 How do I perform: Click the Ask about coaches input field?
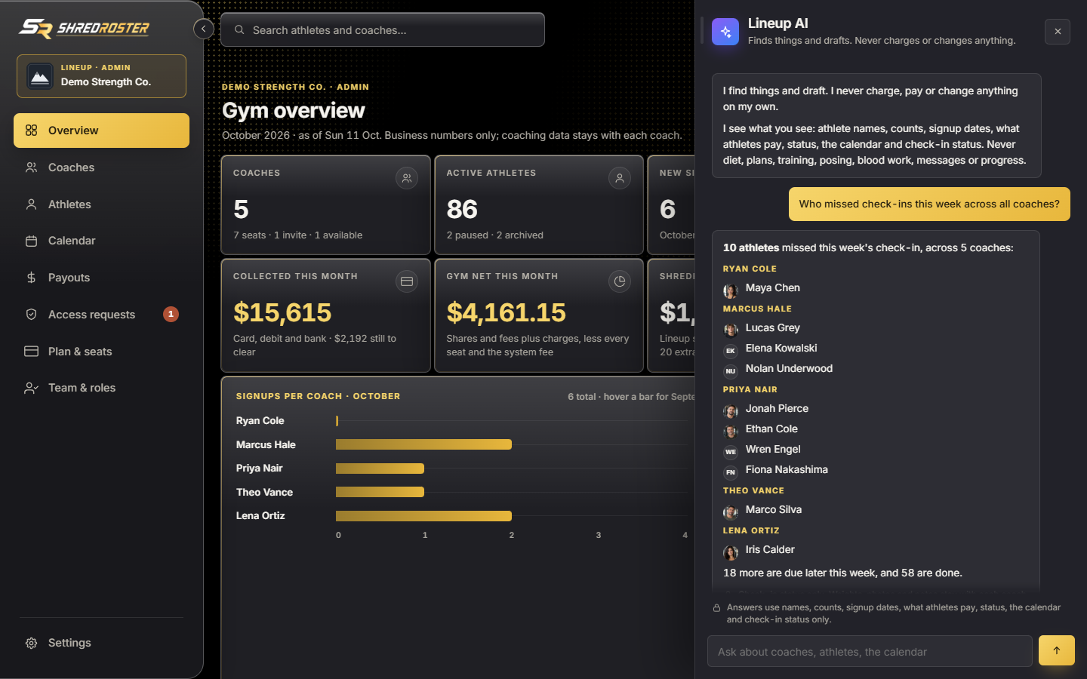(x=870, y=651)
